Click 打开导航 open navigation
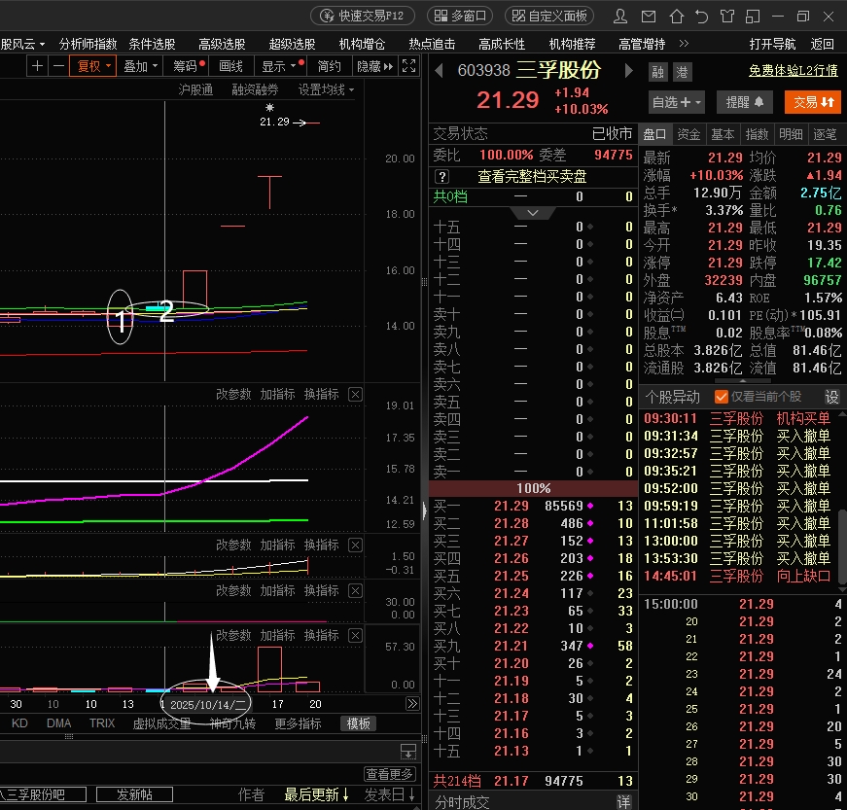The image size is (847, 810). 772,44
